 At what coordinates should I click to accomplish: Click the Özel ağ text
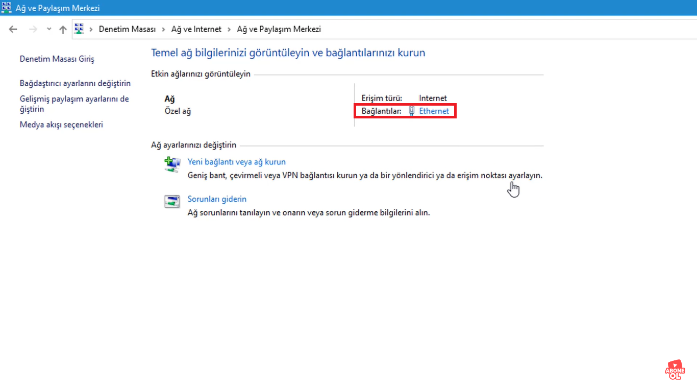coord(178,111)
